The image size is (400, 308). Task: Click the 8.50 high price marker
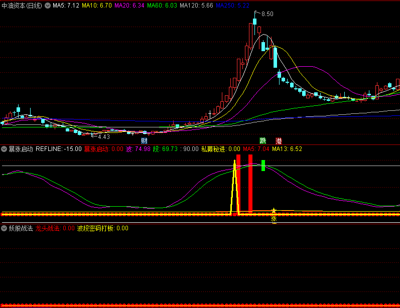pos(267,14)
